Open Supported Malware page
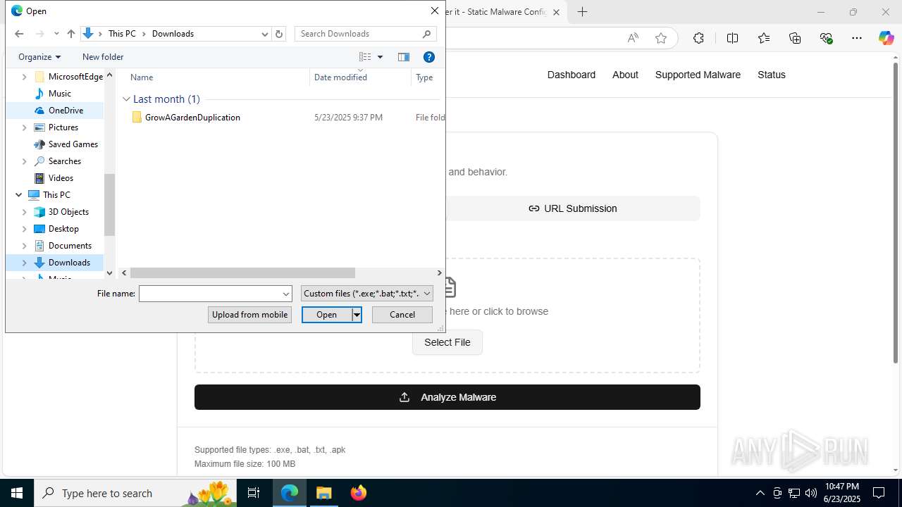 (x=698, y=75)
